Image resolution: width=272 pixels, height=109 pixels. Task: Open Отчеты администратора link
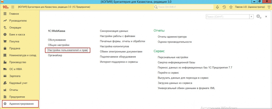[172, 37]
